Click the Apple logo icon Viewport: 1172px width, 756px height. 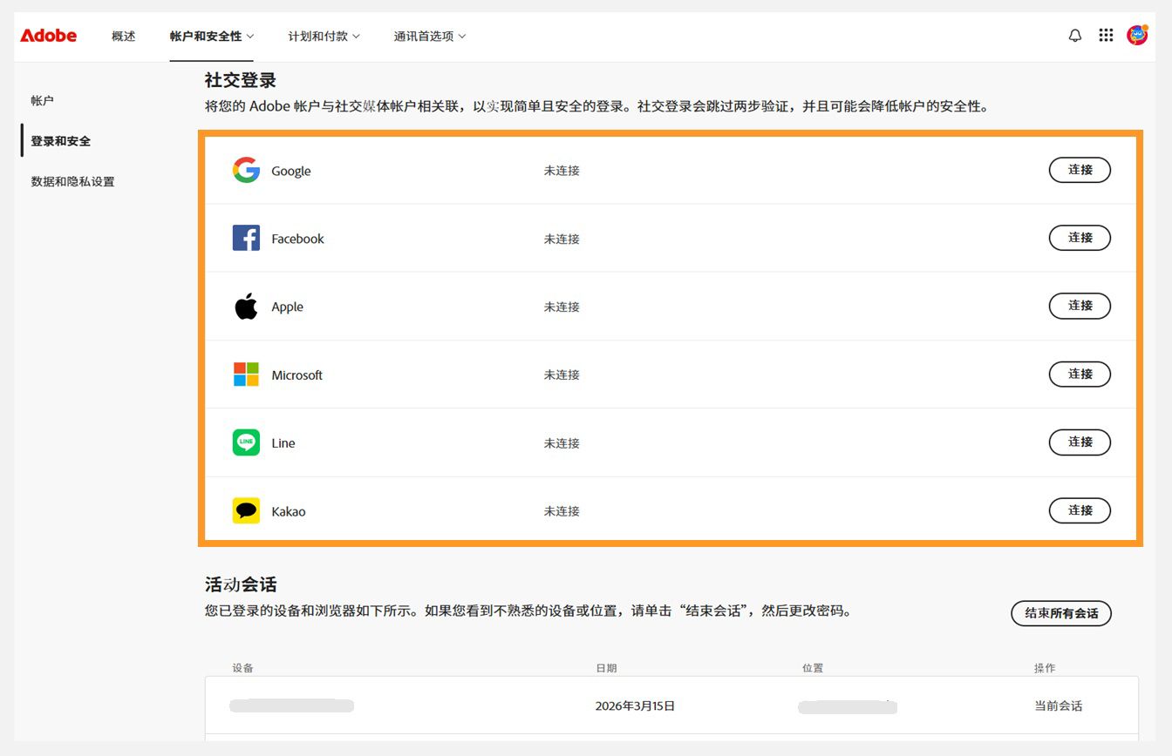tap(246, 306)
